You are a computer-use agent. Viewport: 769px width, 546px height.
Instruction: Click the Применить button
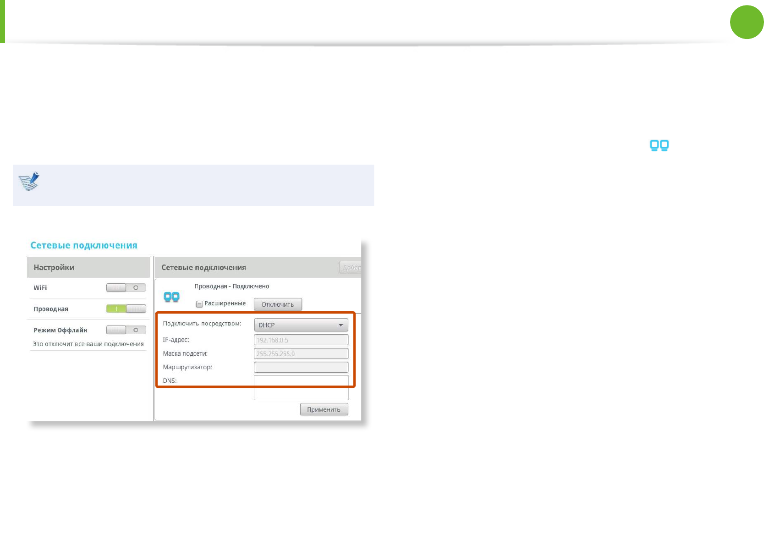coord(324,409)
